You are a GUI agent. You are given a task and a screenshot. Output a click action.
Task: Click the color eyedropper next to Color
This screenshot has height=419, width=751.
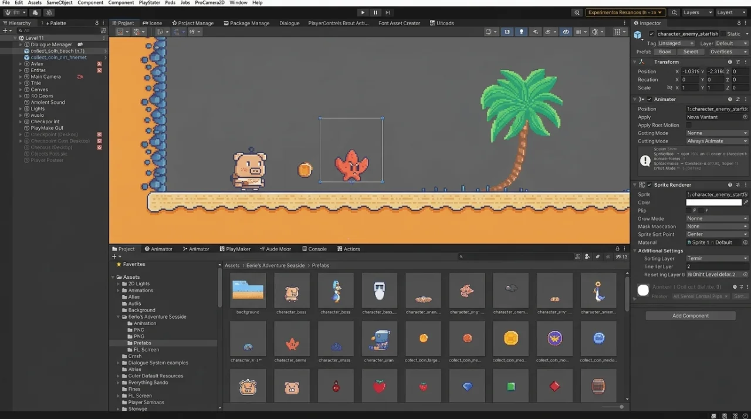click(x=746, y=202)
